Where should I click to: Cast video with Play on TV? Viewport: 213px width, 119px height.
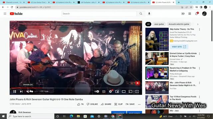coord(130,92)
